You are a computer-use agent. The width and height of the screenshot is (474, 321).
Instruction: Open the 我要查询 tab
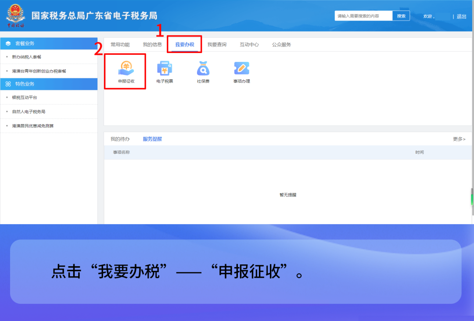click(x=217, y=45)
